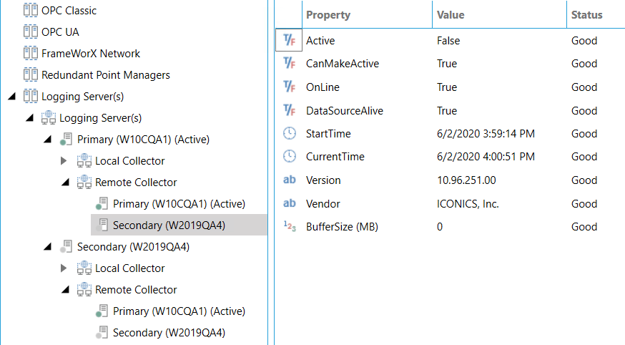The height and width of the screenshot is (345, 625).
Task: Select the bottom-most Primary (W10CQA1) (Active) item
Action: coord(179,311)
